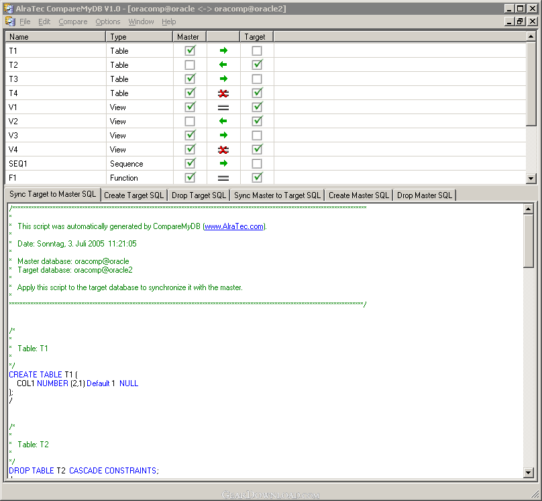Toggle the Master checkbox for V4
This screenshot has width=542, height=501.
(190, 150)
